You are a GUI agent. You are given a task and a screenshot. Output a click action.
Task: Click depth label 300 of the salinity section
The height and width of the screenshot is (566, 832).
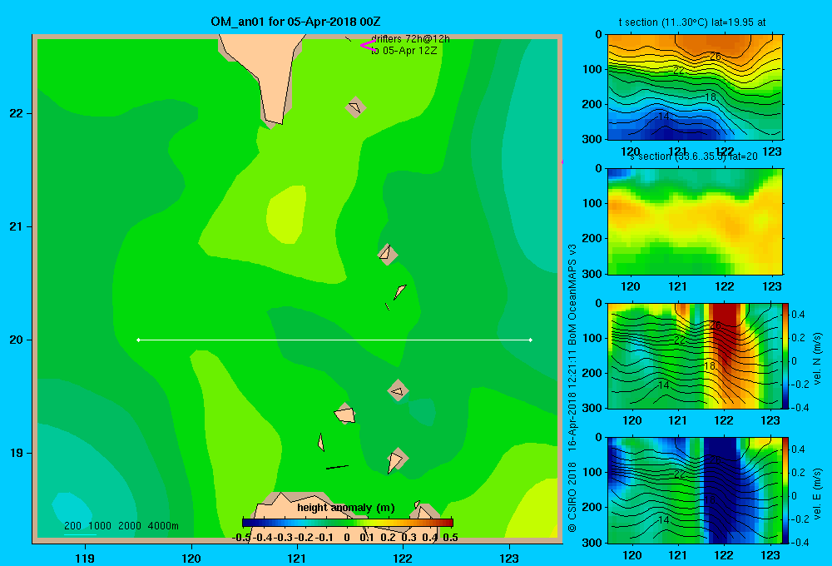pyautogui.click(x=592, y=274)
